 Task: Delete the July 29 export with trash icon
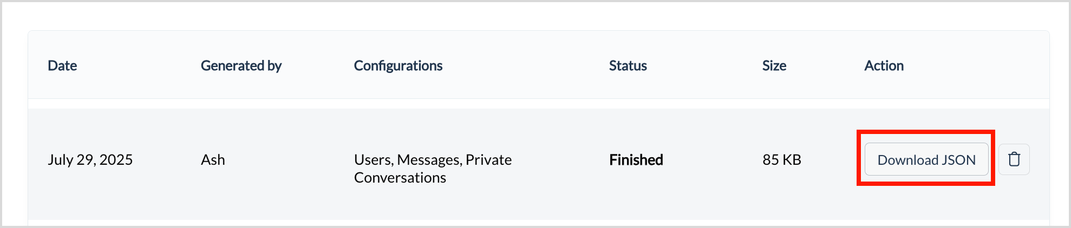click(x=1014, y=159)
